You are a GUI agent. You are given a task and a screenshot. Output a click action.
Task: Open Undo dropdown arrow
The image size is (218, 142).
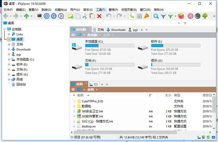[x=114, y=16]
